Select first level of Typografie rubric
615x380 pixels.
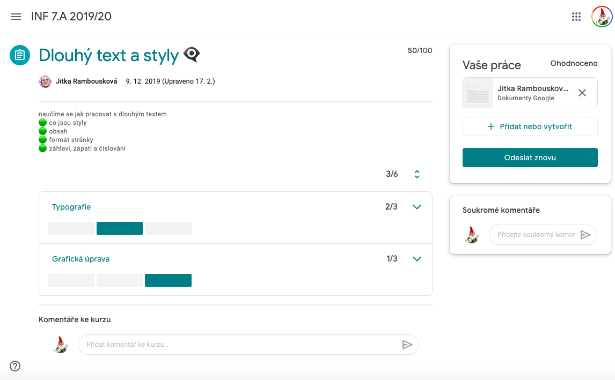[x=71, y=228]
